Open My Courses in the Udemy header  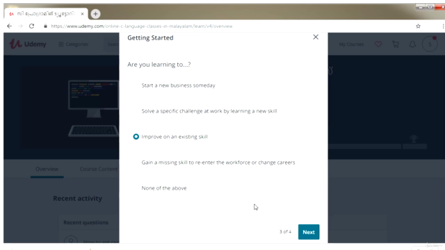(351, 44)
